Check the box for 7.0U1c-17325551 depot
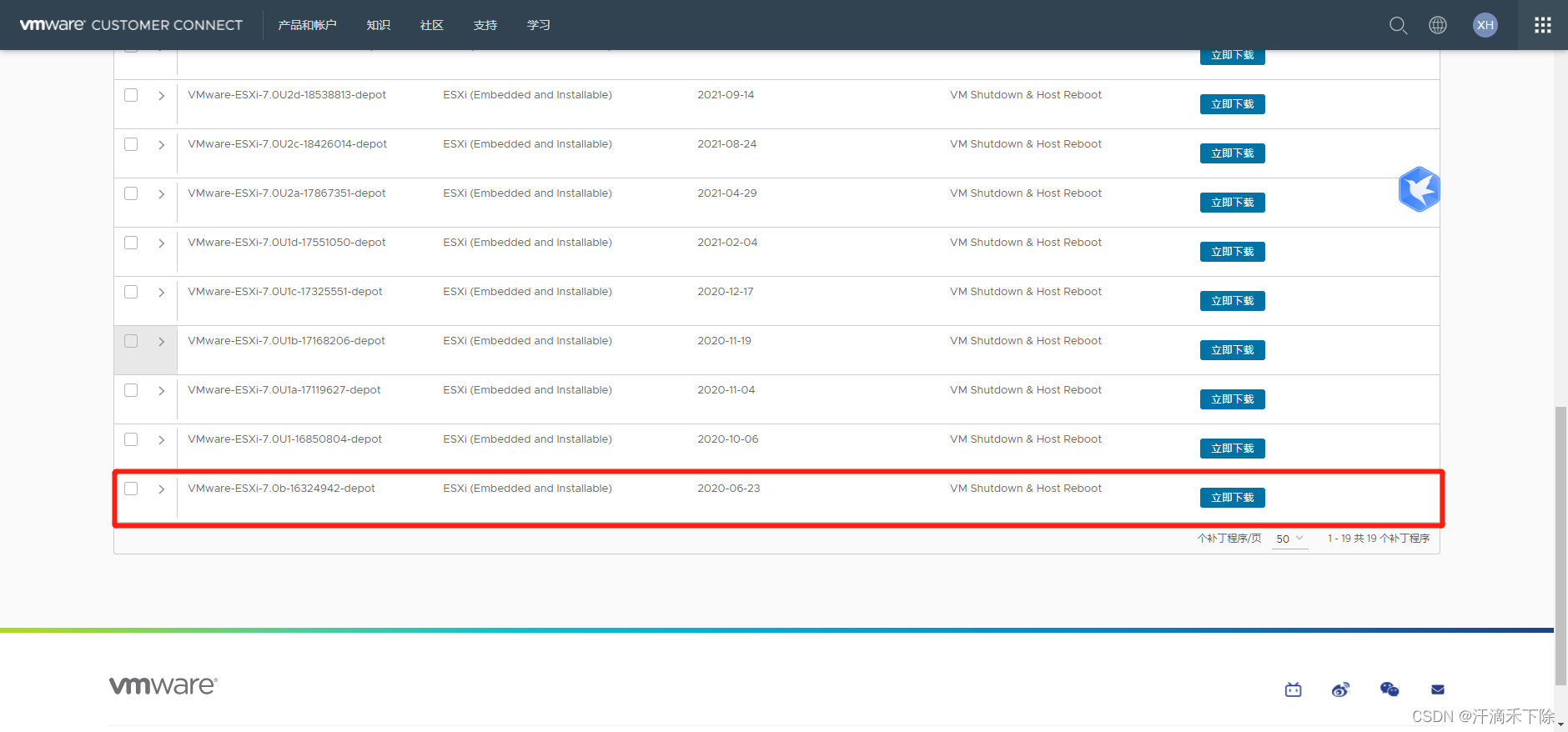 [x=131, y=292]
